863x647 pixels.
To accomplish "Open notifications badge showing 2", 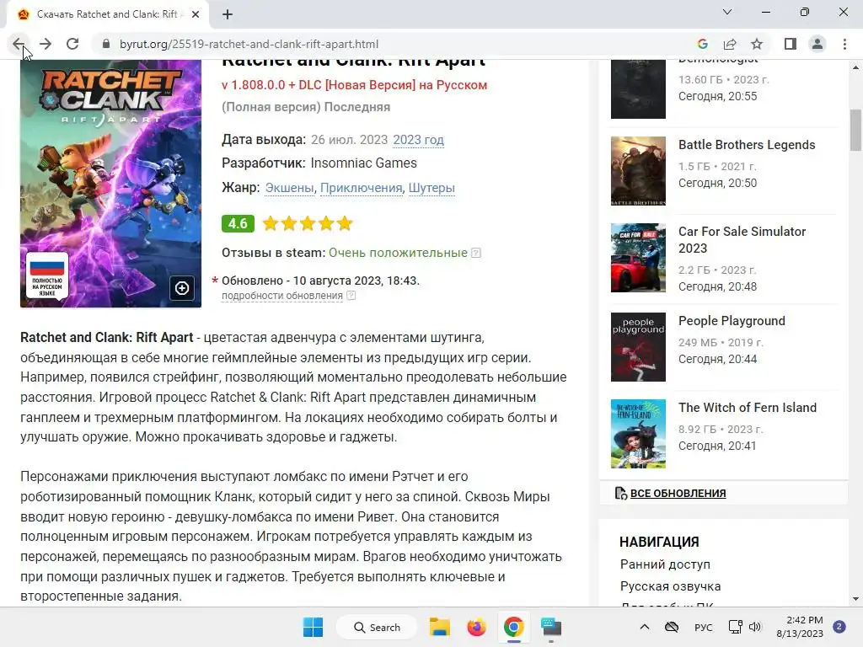I will coord(839,627).
